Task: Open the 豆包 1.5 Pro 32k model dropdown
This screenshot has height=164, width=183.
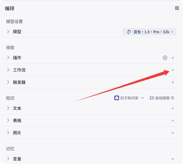Action: click(x=149, y=32)
